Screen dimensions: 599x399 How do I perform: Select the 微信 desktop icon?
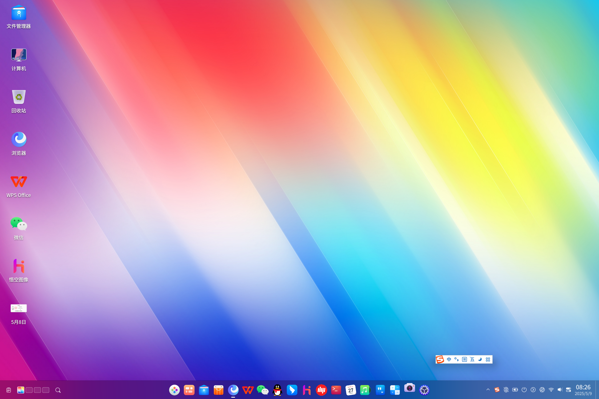click(x=19, y=228)
